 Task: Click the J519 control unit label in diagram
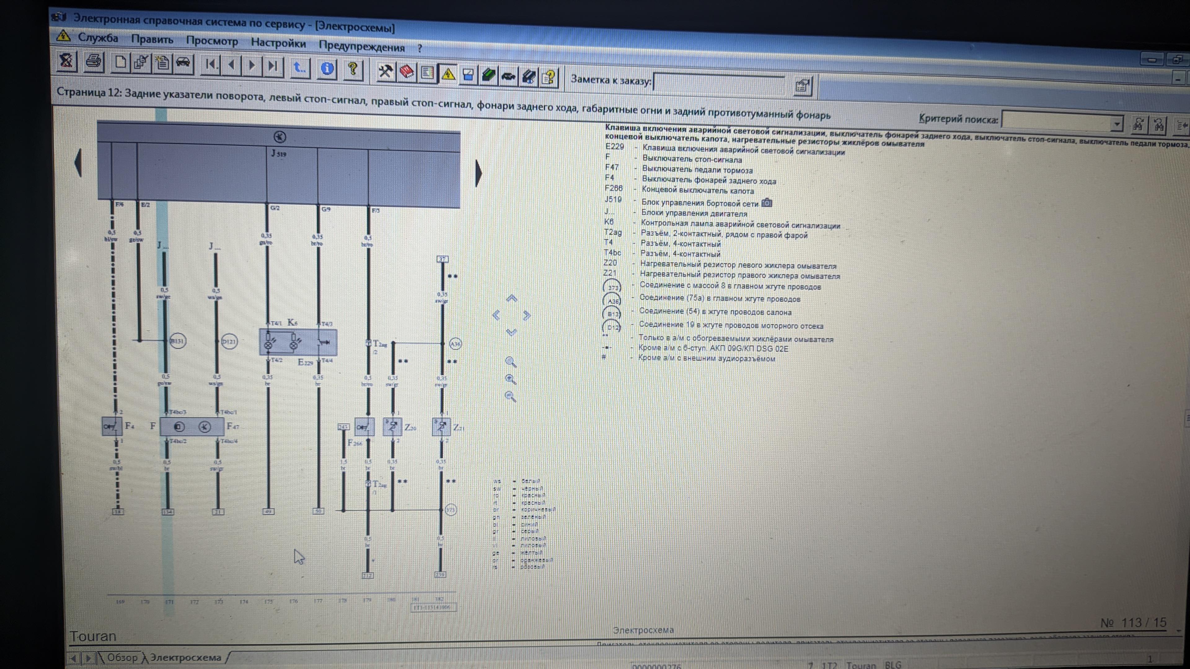(x=279, y=153)
